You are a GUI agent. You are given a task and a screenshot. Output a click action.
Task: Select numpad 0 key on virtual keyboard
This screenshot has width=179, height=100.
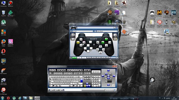tap(94, 86)
